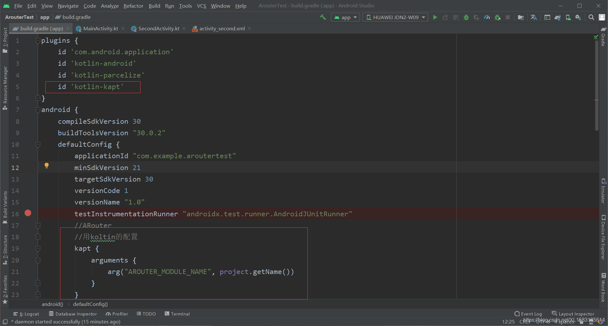
Task: Open the Database Inspector tool window
Action: [x=73, y=314]
